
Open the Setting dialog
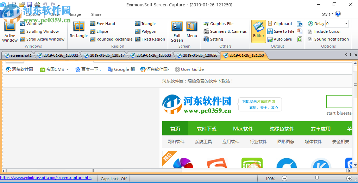click(x=213, y=39)
